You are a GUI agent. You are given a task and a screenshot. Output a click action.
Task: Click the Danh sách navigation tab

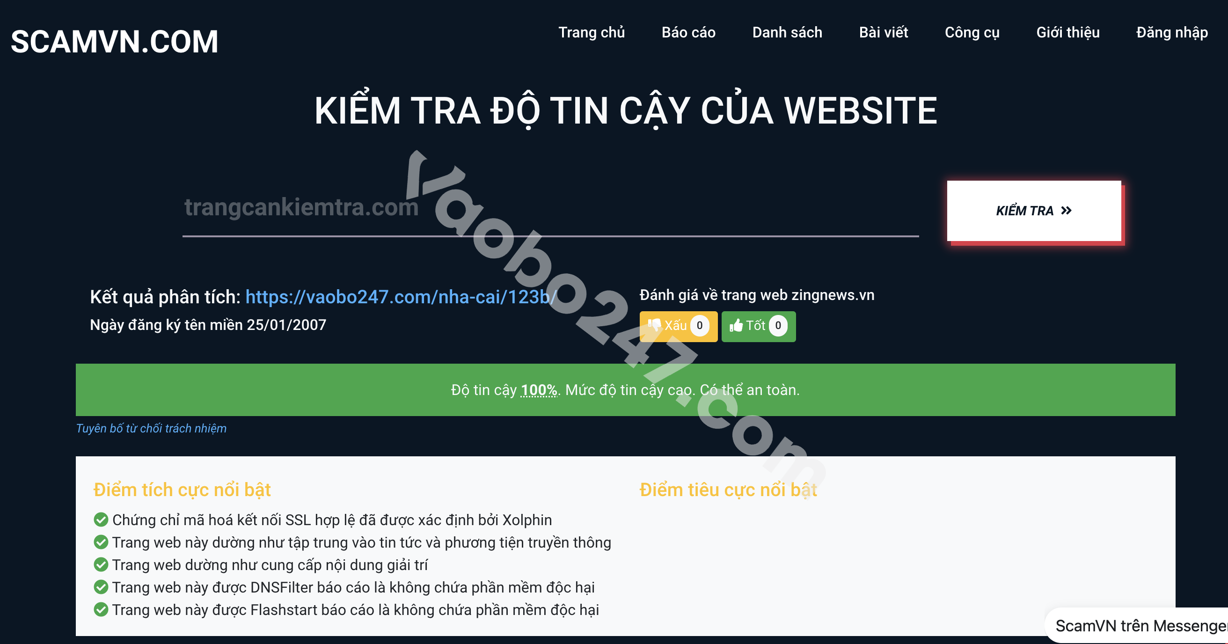coord(785,32)
